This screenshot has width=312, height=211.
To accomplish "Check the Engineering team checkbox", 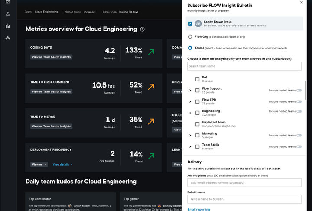I will click(197, 113).
